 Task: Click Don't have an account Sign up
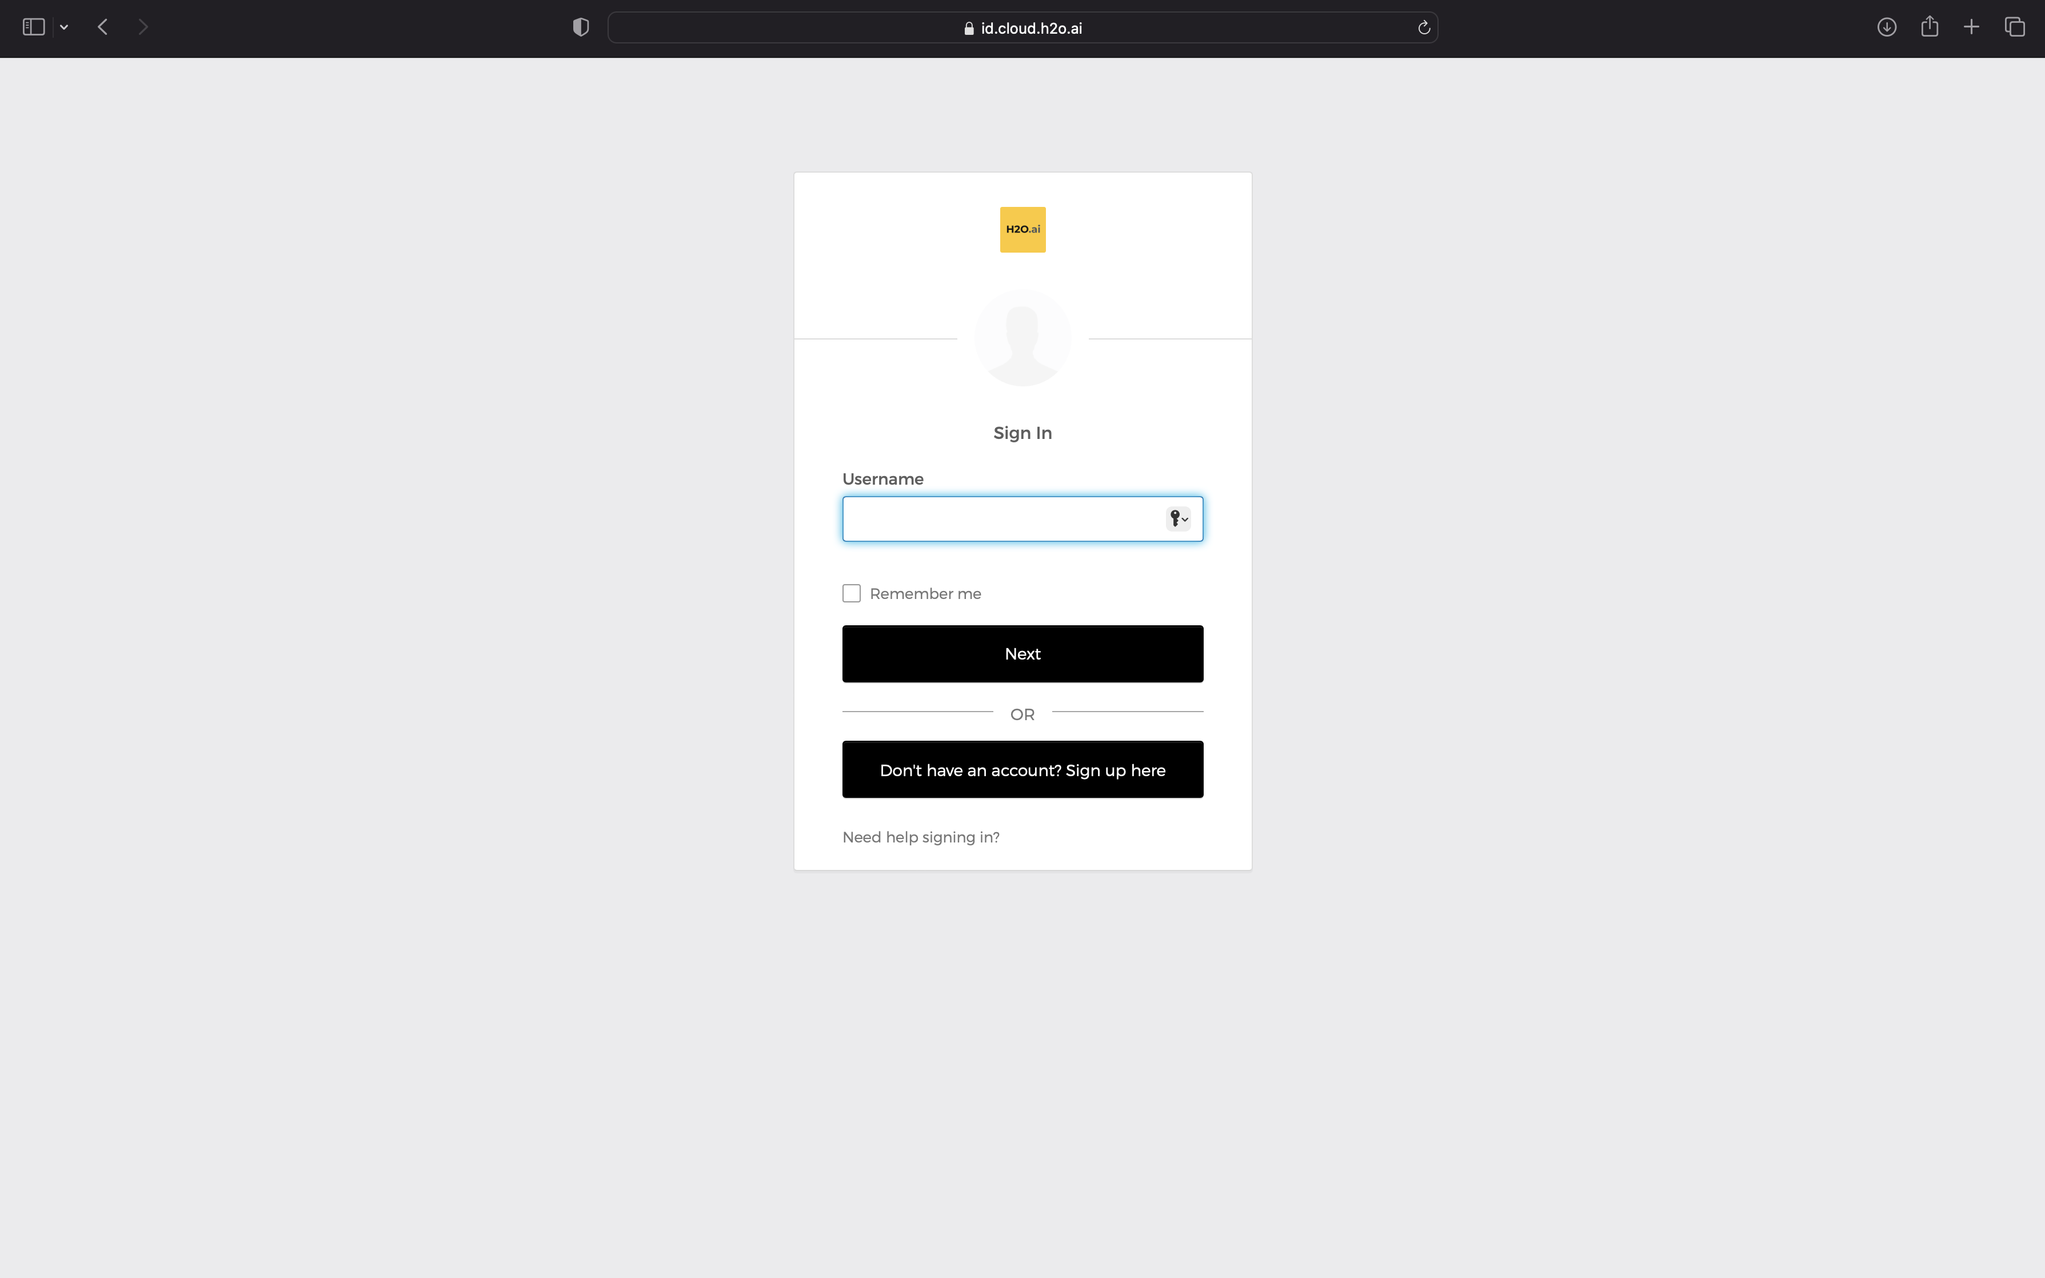1022,769
